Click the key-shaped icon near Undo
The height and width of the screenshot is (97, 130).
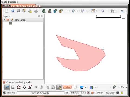tap(114, 87)
